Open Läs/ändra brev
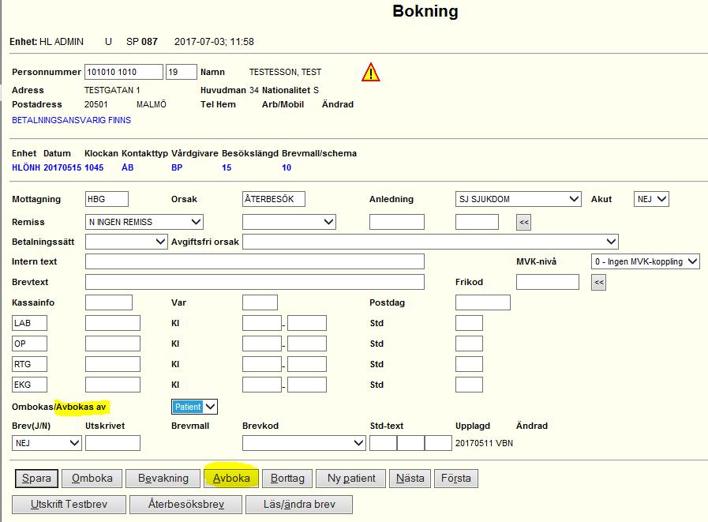The image size is (708, 522). coord(299,505)
